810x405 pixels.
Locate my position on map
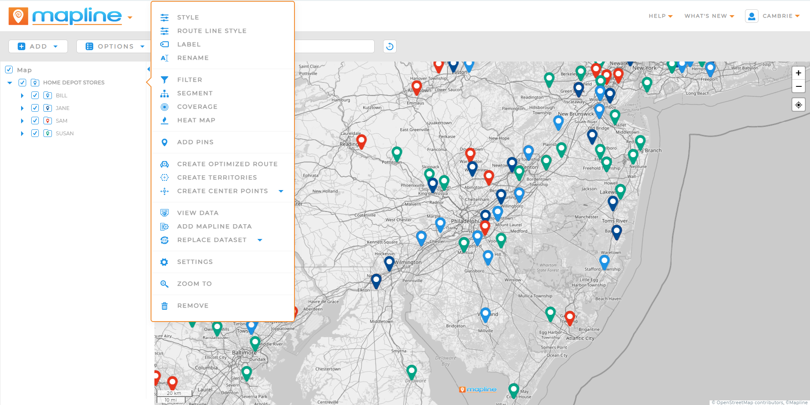799,105
